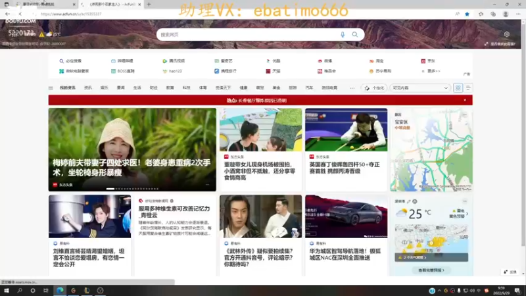Viewport: 526px width, 296px height.
Task: Click the 个性化 personalize button
Action: 374,88
